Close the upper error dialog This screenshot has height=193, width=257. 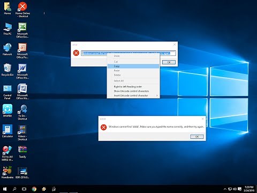click(x=175, y=44)
